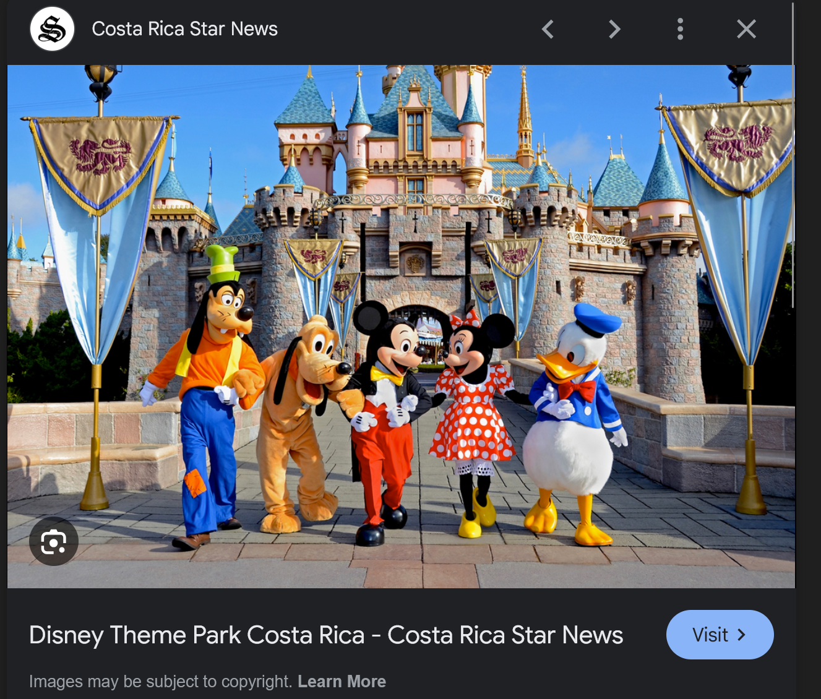Search inside image with Lens icon

[x=54, y=542]
